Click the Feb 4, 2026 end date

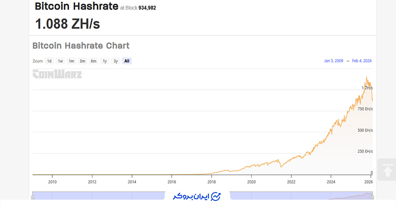coord(362,61)
